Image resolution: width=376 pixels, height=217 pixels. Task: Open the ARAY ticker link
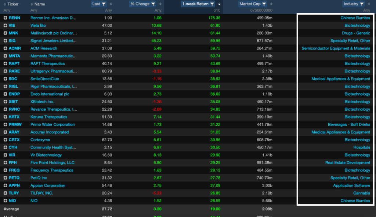click(x=14, y=132)
